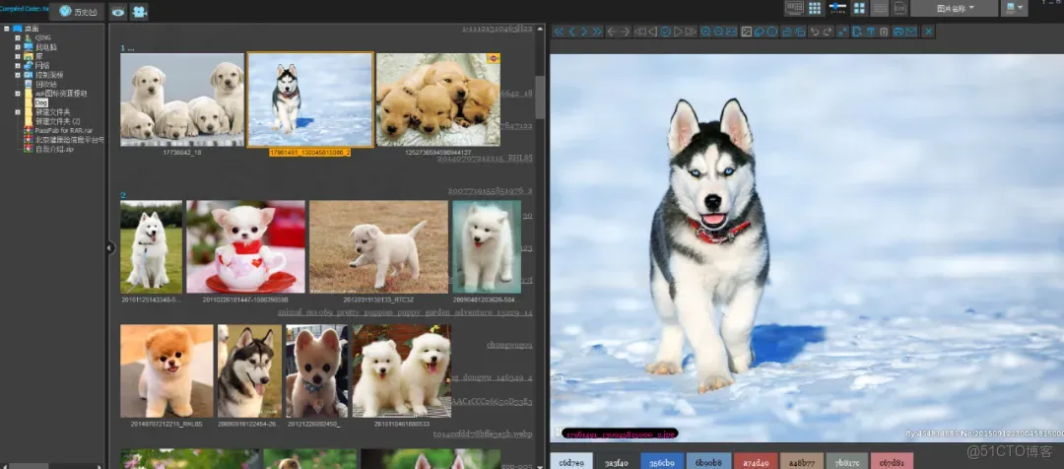Click the rewind double-triangle icon
Screen dimensions: 1064x469
(639, 32)
